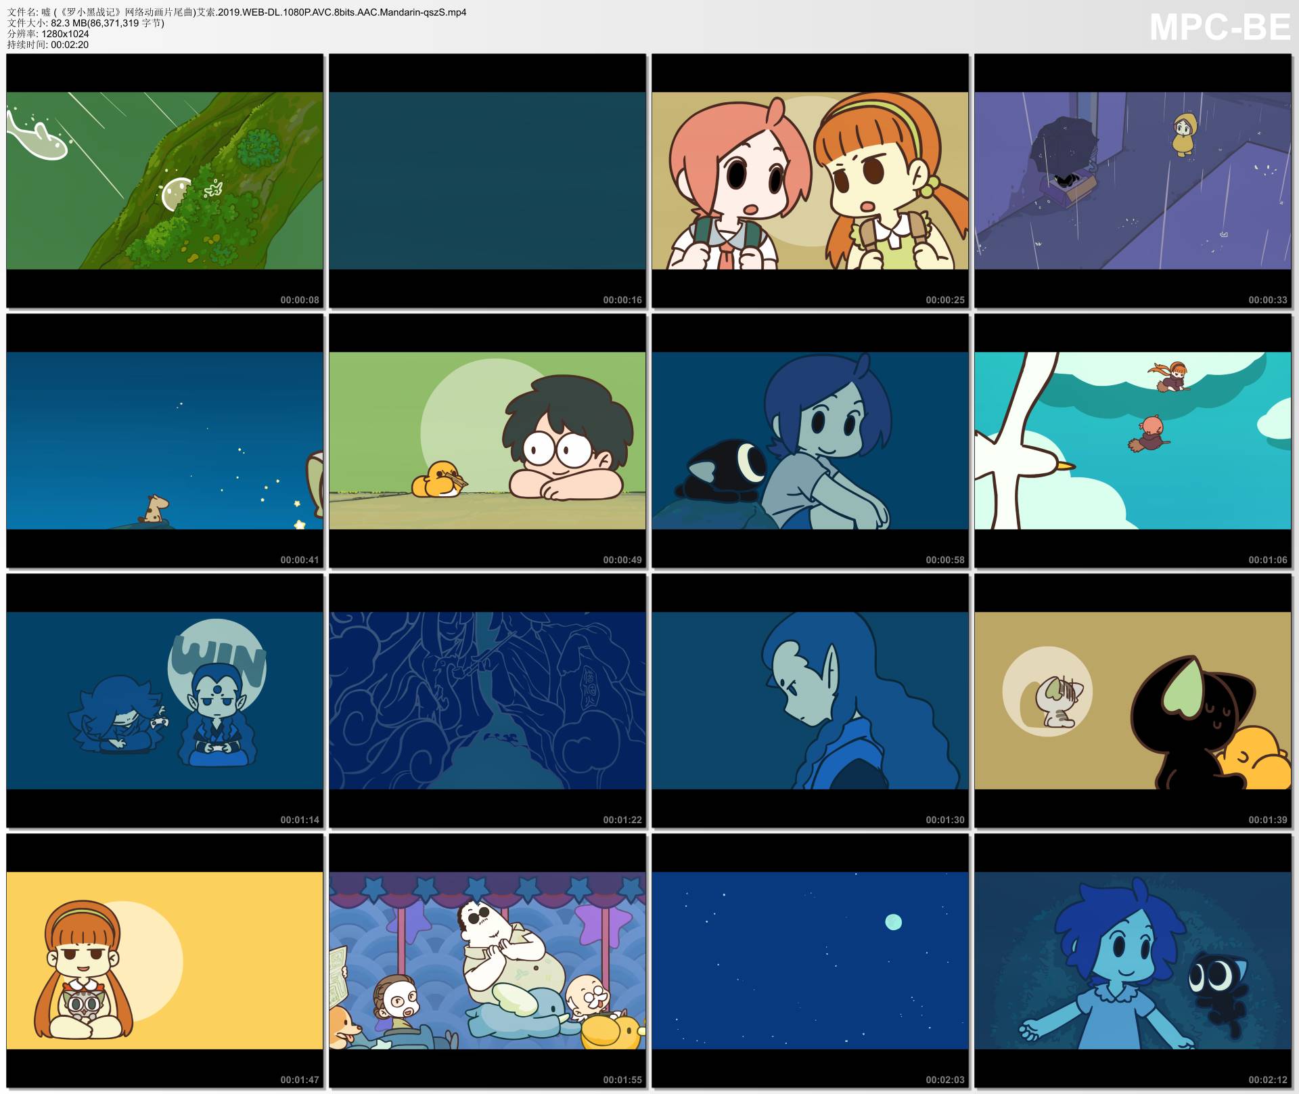Click the 00:01:06 timestamp label

[x=1268, y=560]
